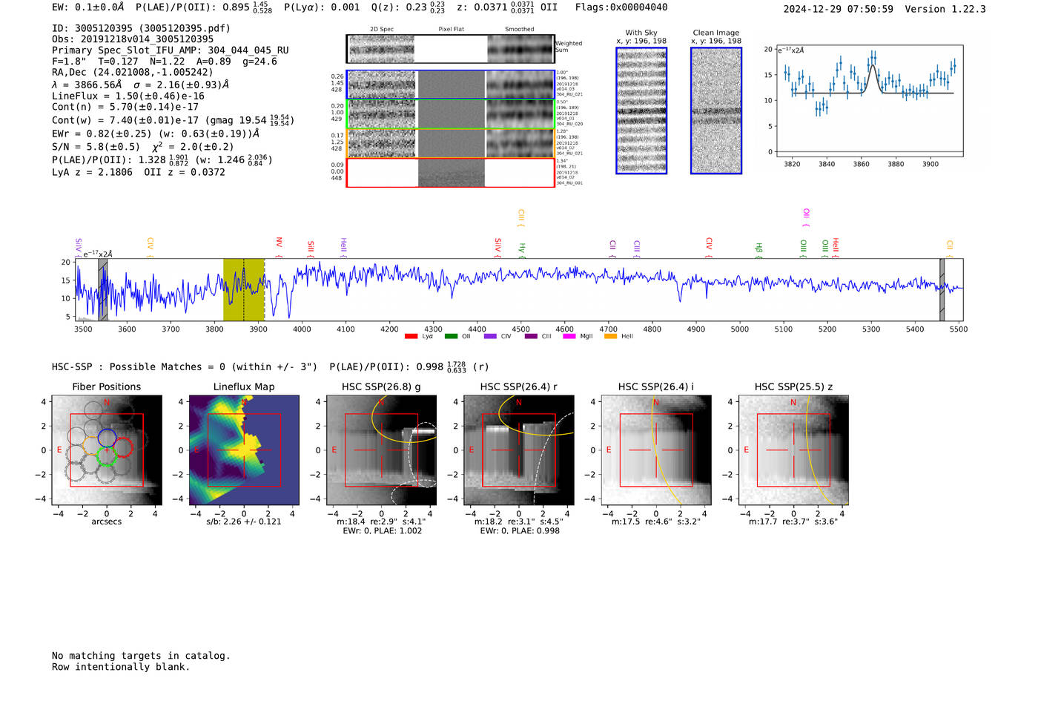The image size is (1038, 707).
Task: Select the Fiber Positions panel
Action: (x=107, y=450)
